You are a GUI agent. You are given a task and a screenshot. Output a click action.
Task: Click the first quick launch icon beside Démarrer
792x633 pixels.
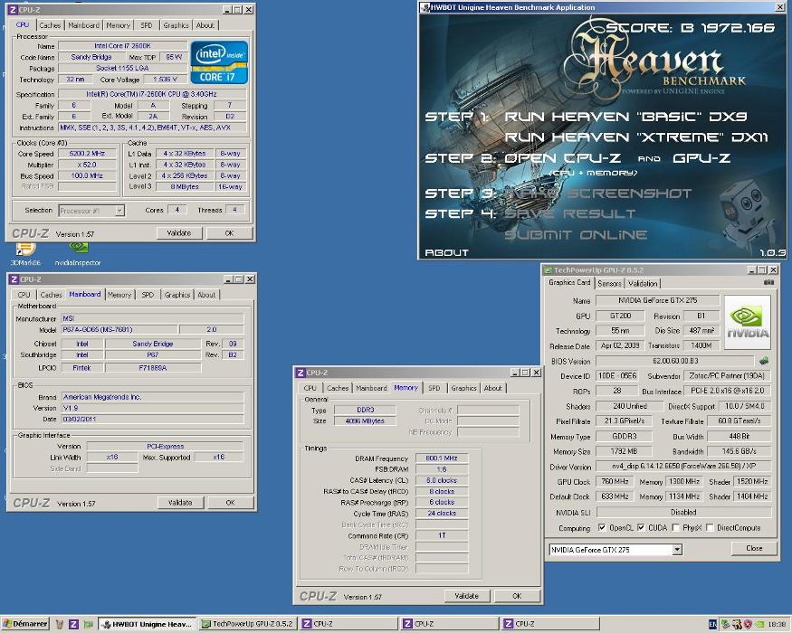[x=59, y=625]
